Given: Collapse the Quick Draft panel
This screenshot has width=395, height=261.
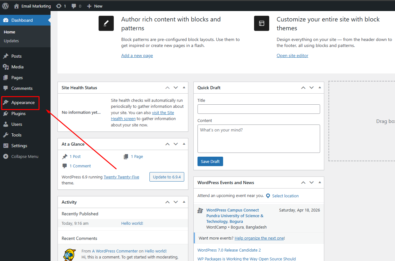Looking at the screenshot, I should point(319,87).
